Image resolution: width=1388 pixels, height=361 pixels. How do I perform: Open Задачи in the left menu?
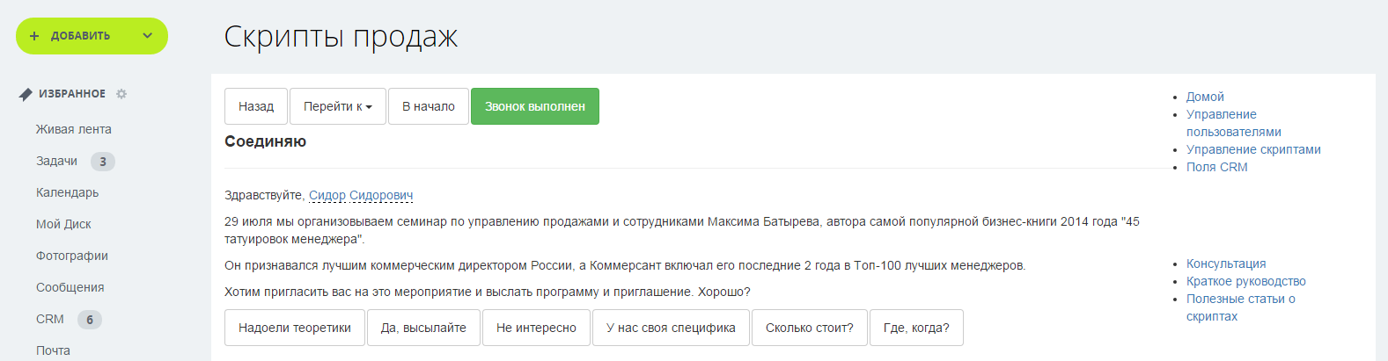[x=56, y=161]
